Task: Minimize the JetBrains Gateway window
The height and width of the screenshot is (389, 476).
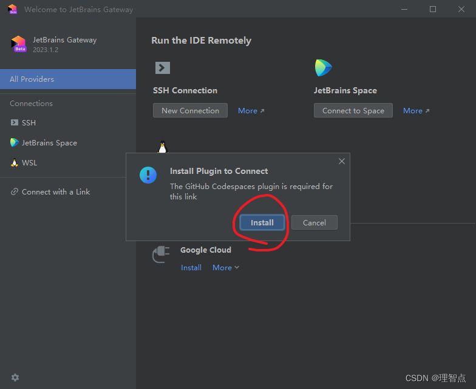Action: pyautogui.click(x=404, y=10)
